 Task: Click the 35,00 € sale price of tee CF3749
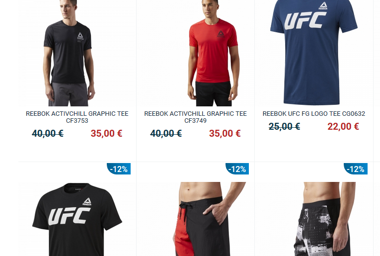pos(225,133)
